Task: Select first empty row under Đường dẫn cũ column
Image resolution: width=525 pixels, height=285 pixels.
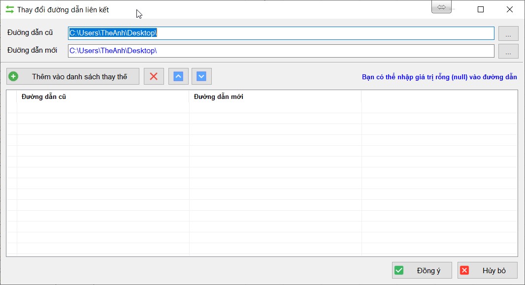Action: click(103, 108)
